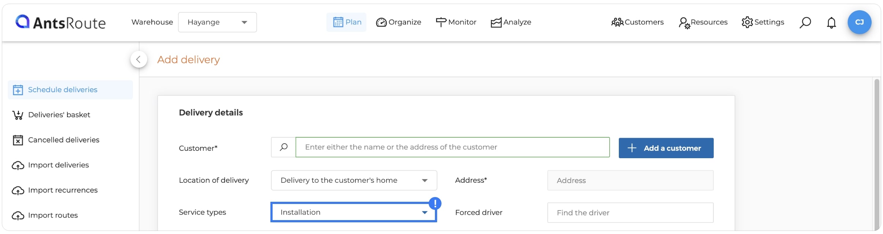Click the page vertical scrollbar

[876, 154]
